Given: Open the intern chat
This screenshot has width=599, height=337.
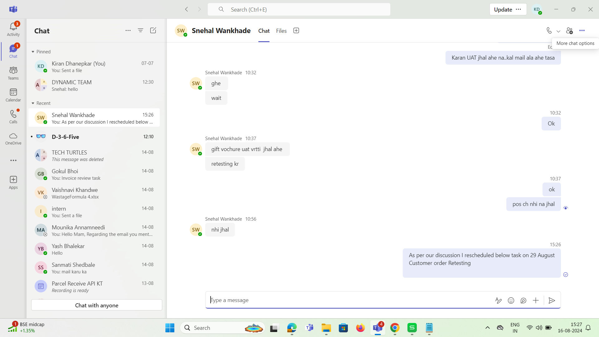Looking at the screenshot, I should (94, 212).
